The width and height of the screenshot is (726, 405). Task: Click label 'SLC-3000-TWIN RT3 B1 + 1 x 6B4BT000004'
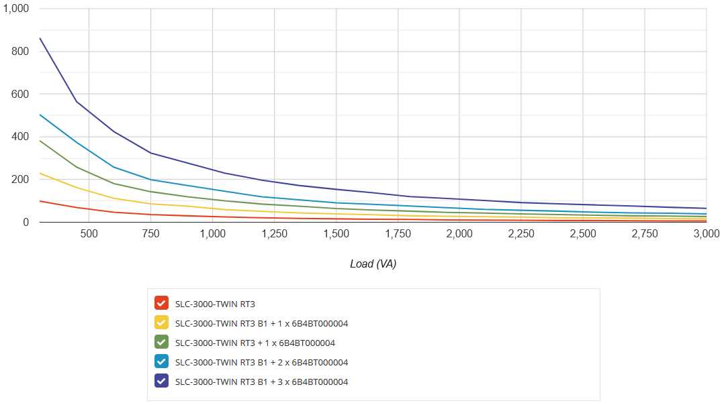(x=261, y=323)
